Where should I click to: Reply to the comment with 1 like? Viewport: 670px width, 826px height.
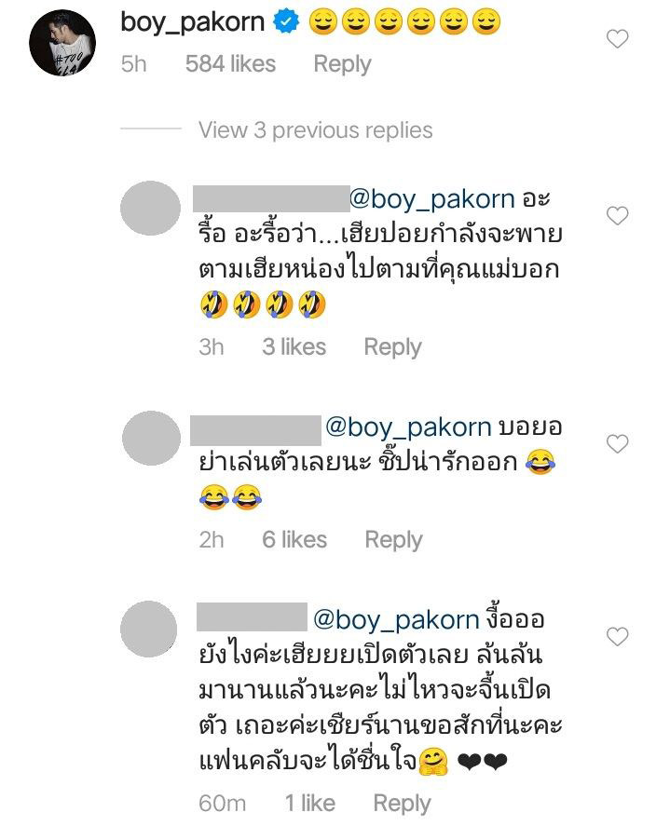[402, 804]
